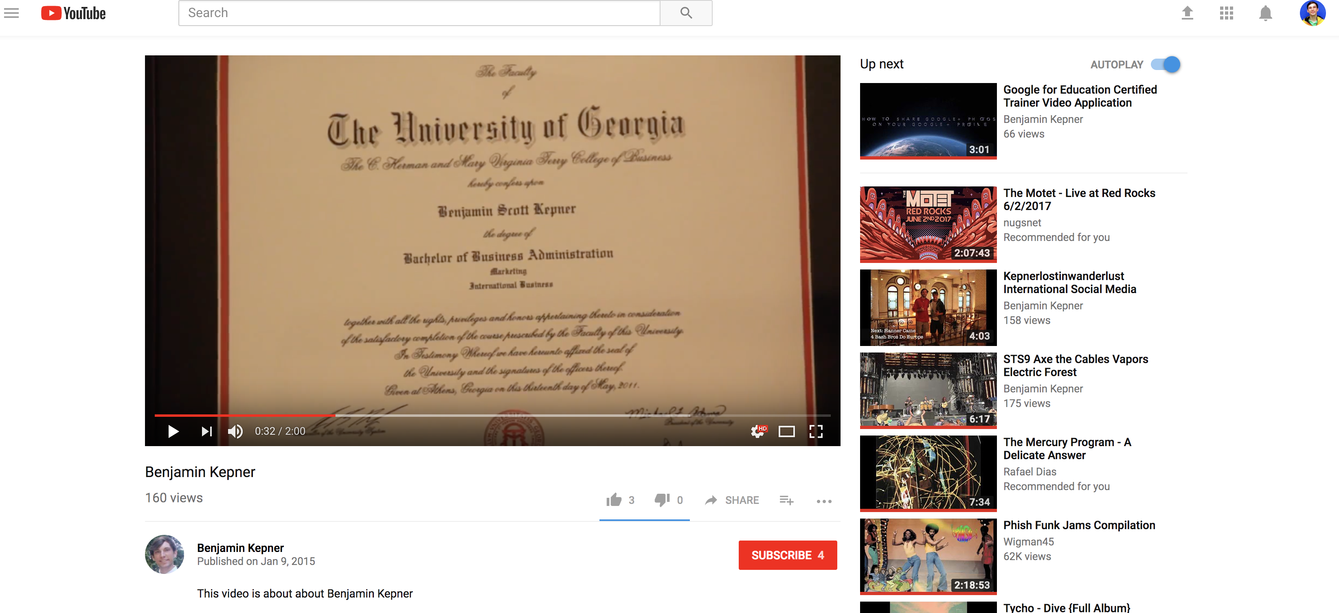Open the Wigman45 channel link
Viewport: 1339px width, 613px height.
[1028, 541]
